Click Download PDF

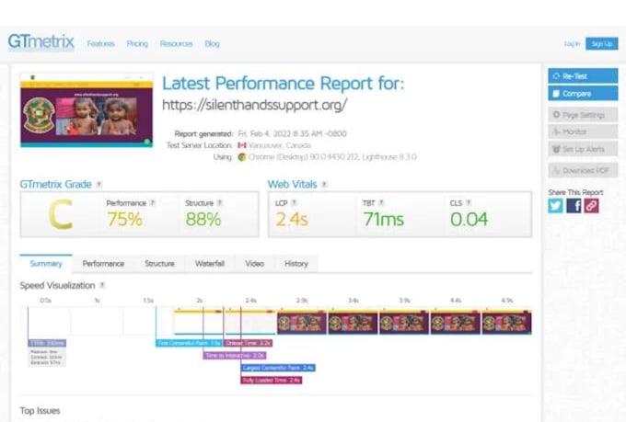coord(583,170)
